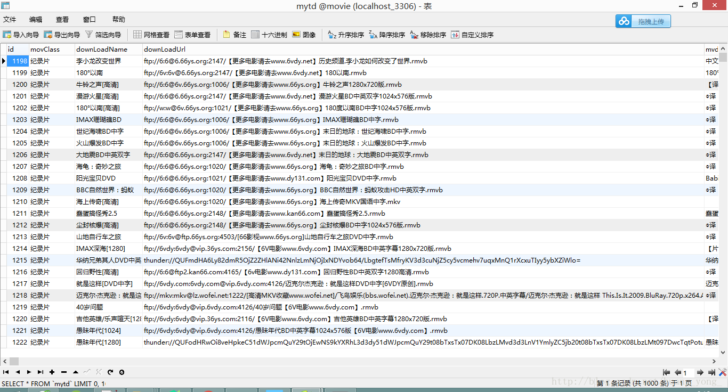
Task: Click the movClass column header
Action: point(52,49)
